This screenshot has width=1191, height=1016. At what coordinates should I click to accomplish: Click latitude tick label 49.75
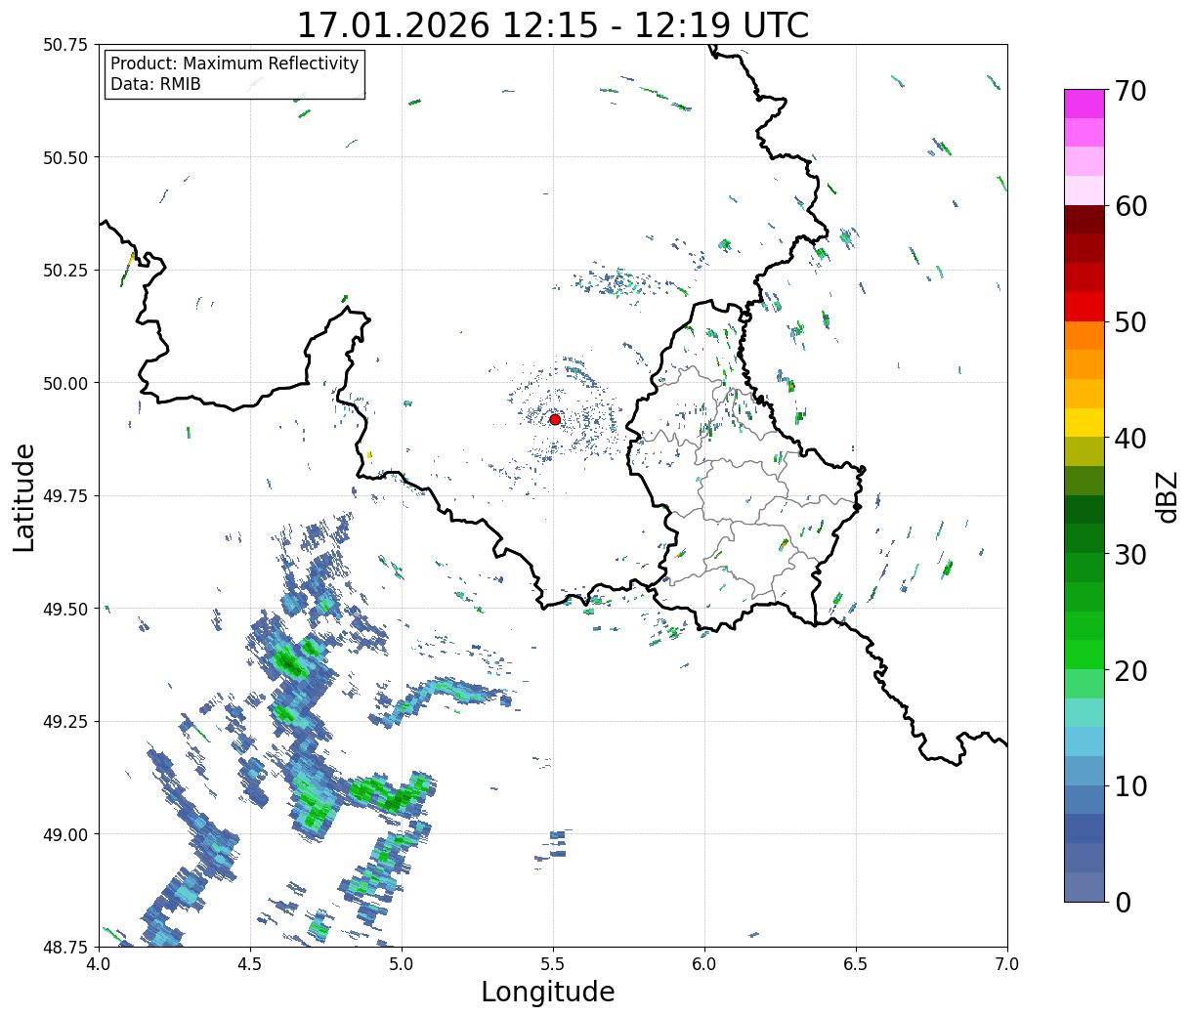pyautogui.click(x=65, y=496)
